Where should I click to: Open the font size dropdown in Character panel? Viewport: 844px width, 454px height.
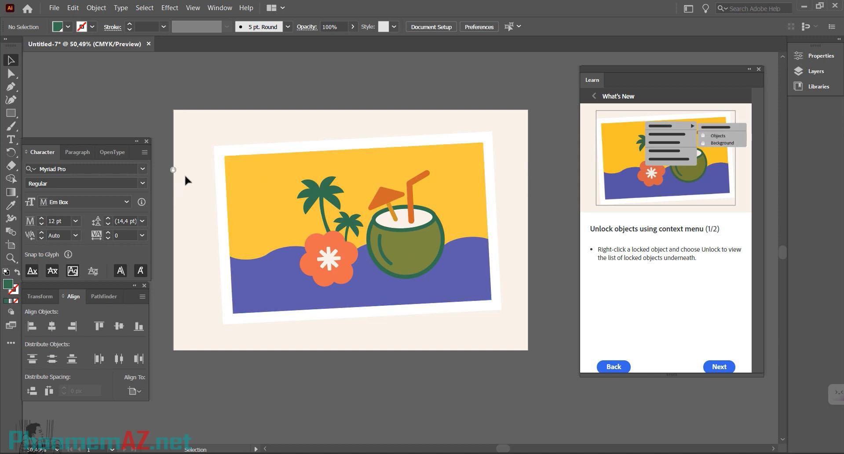[x=75, y=221]
